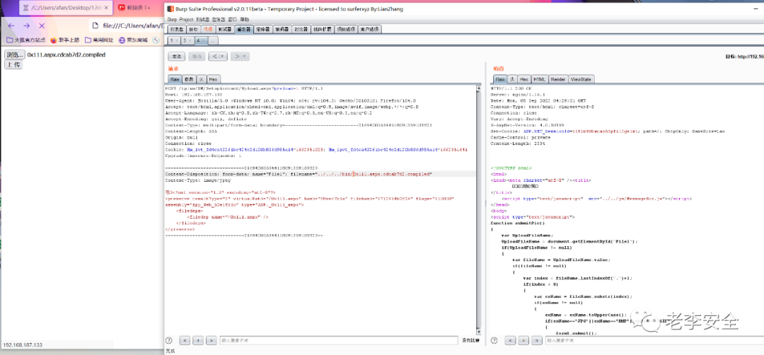764x355 pixels.
Task: Open the Burp menu
Action: 172,20
